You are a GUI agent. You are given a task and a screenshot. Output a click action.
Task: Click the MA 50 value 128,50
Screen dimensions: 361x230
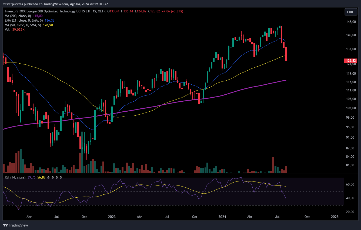(48, 25)
